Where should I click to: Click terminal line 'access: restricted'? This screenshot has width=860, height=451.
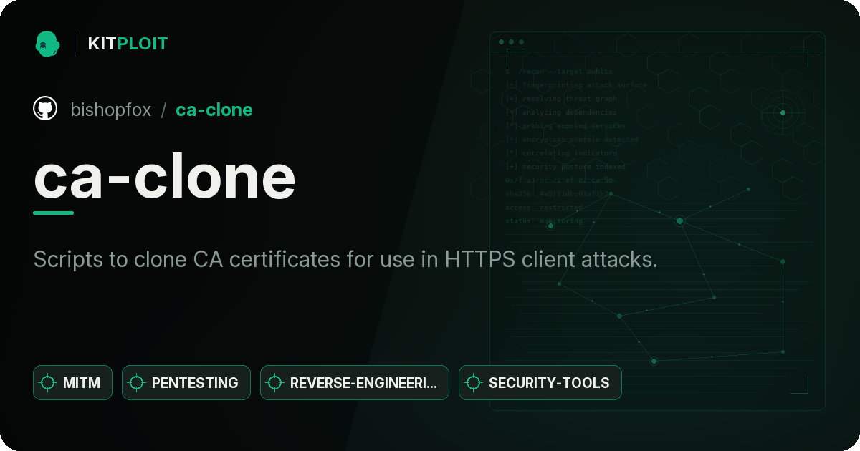[x=544, y=208]
